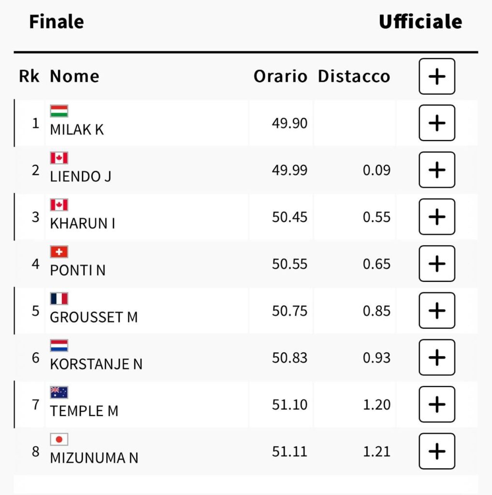Screen dimensions: 492x495
Task: Sort by Orario column header
Action: pyautogui.click(x=280, y=76)
